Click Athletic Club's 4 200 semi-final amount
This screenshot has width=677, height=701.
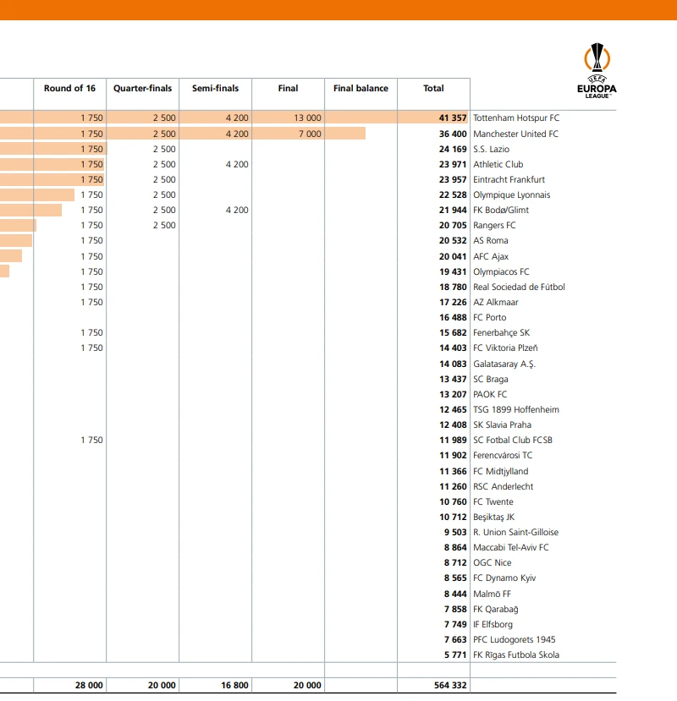[237, 164]
